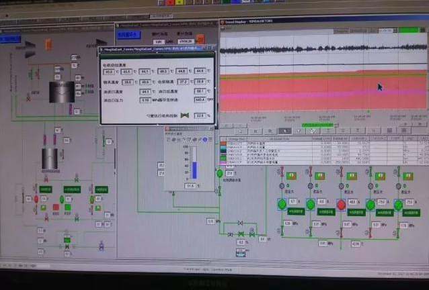Click the blue vertical bar gauge in small faceplate
This screenshot has height=290, width=429.
pyautogui.click(x=194, y=162)
